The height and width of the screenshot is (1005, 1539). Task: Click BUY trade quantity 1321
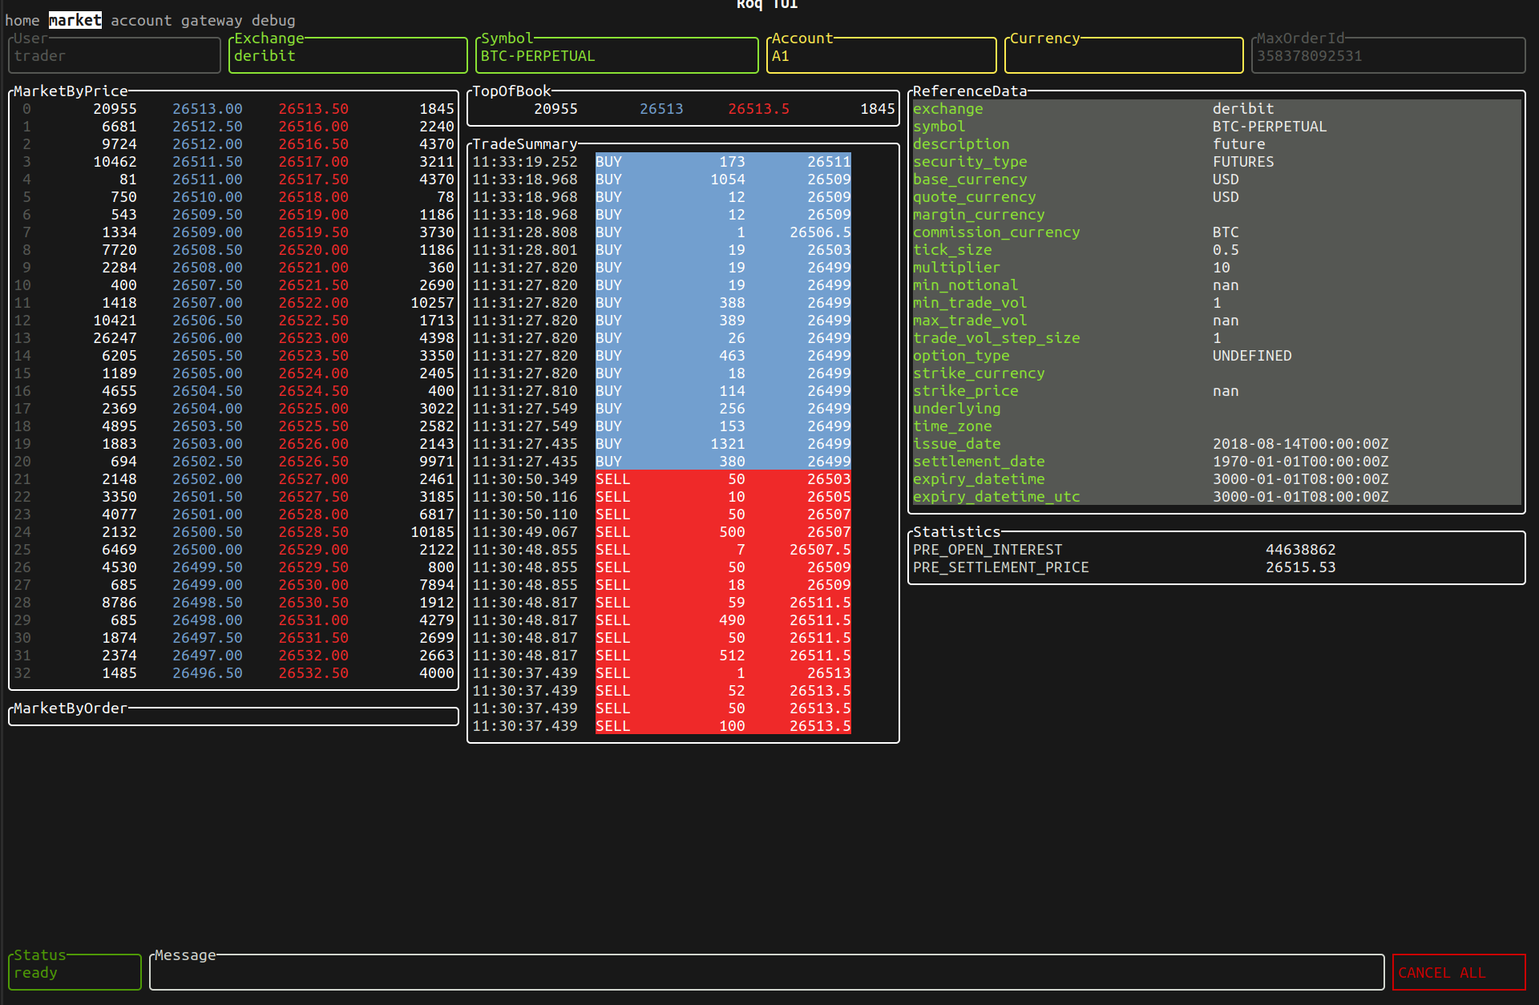pyautogui.click(x=728, y=443)
